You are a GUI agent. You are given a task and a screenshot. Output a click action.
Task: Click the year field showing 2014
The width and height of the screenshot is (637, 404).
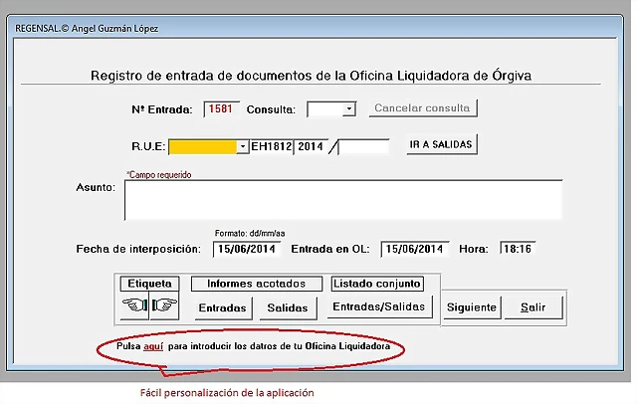pyautogui.click(x=311, y=146)
